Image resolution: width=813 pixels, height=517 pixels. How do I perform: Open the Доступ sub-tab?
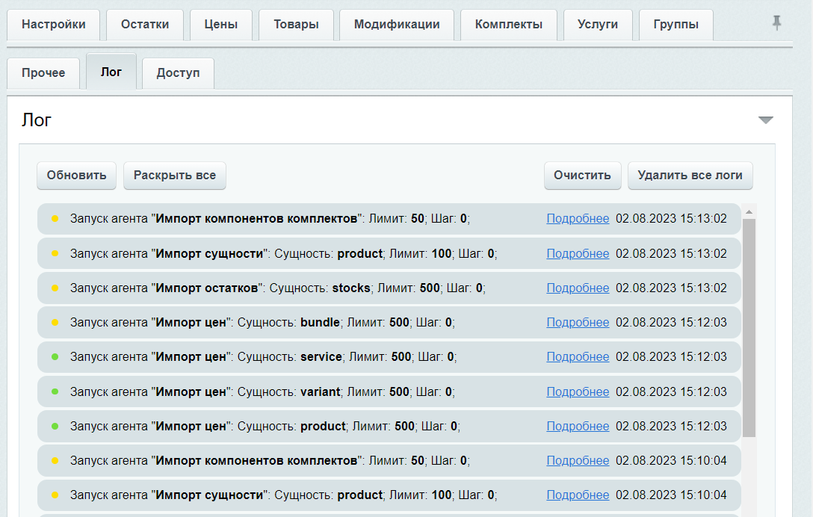coord(178,73)
